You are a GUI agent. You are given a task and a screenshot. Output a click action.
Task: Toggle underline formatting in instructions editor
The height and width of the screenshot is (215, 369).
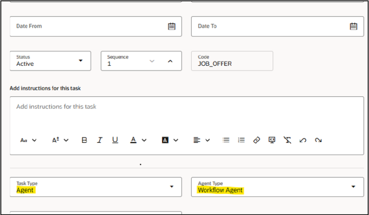click(115, 140)
